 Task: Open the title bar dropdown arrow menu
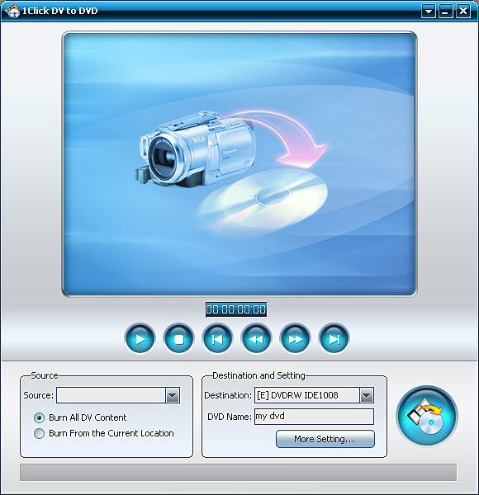click(429, 12)
